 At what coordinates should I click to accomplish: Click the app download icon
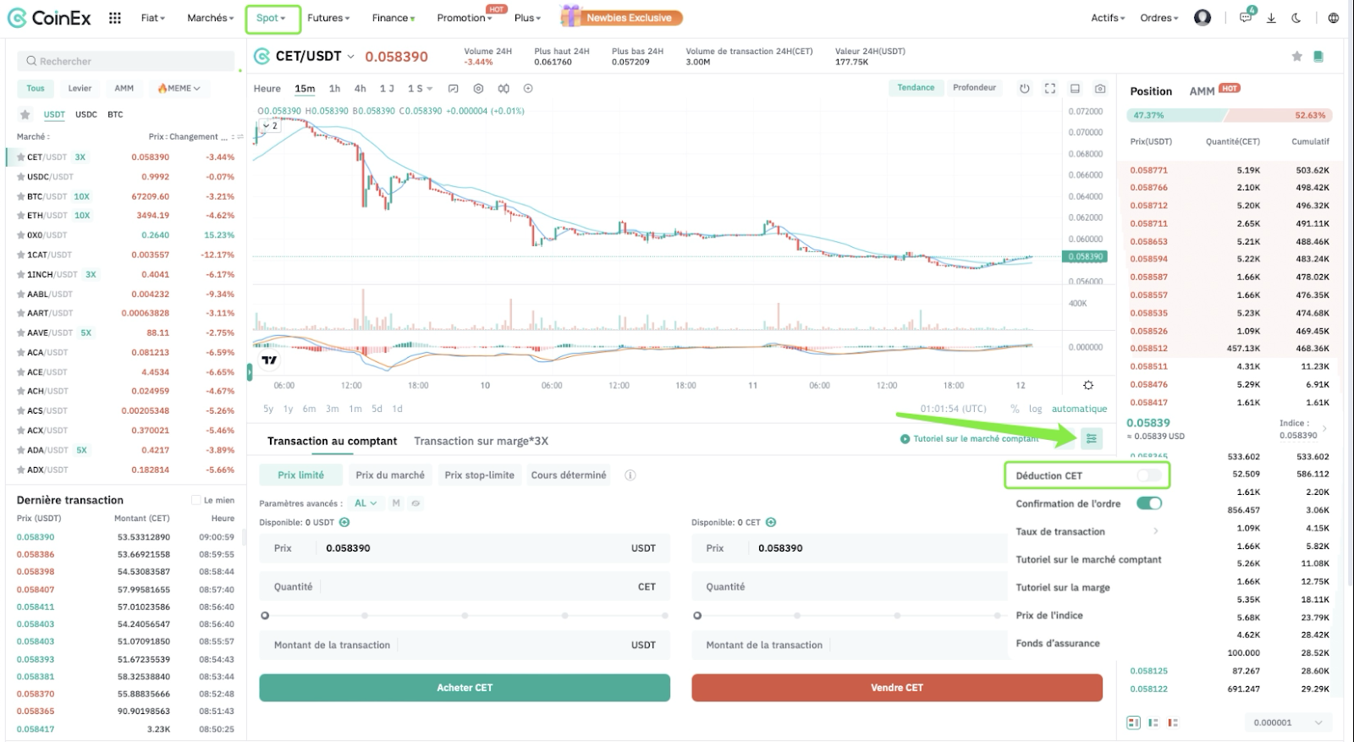(x=1271, y=18)
